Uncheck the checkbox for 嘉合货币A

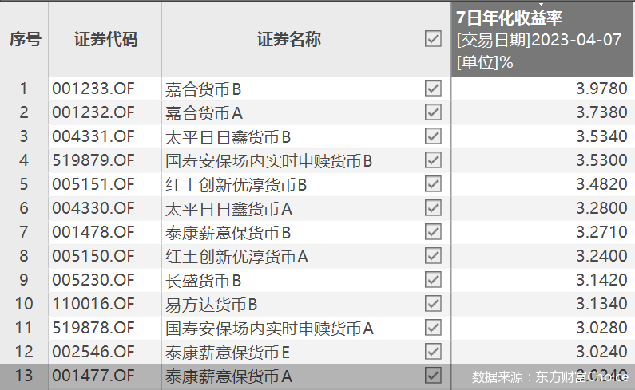[x=433, y=112]
